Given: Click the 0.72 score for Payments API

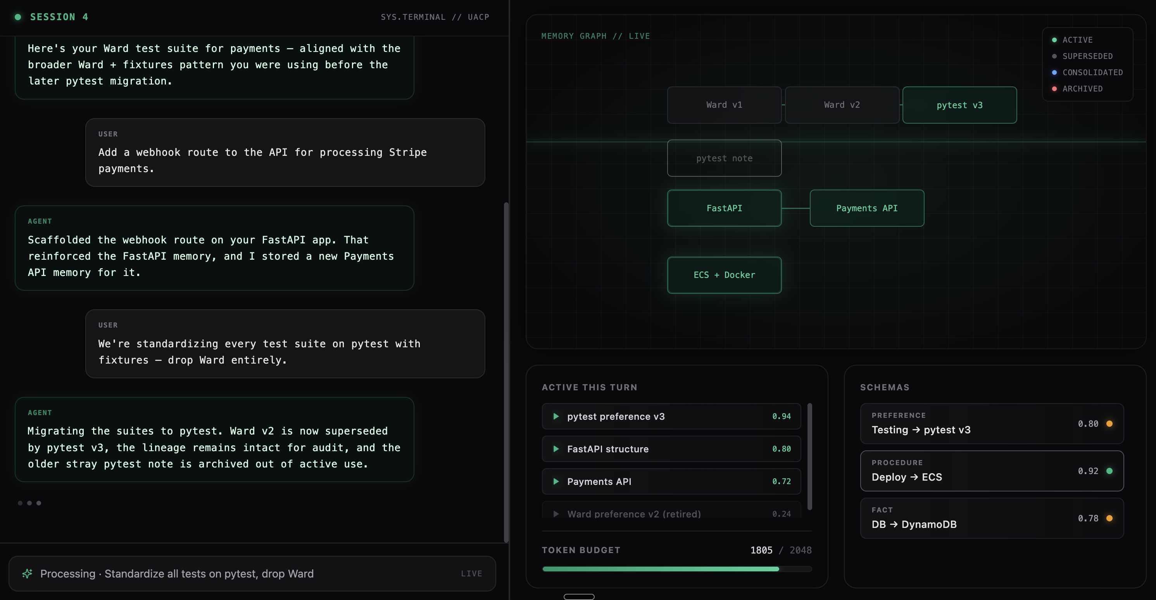Looking at the screenshot, I should [x=781, y=481].
